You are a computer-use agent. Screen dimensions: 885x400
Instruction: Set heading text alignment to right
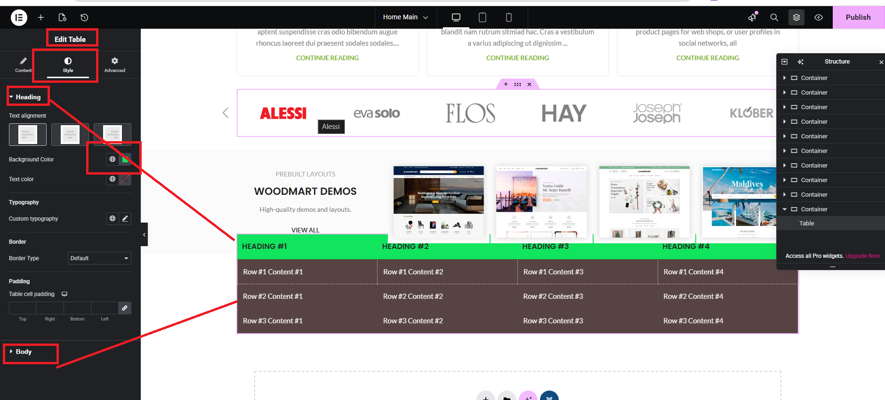[113, 135]
